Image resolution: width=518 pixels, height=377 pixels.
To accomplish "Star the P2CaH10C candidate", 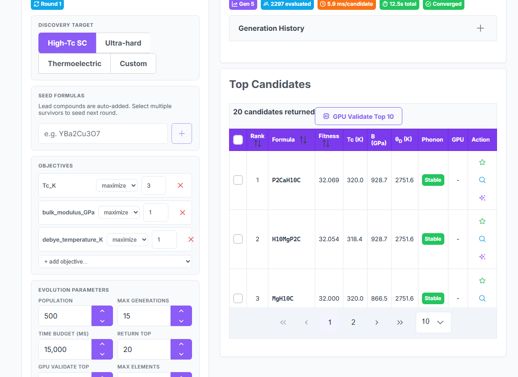I will (482, 162).
